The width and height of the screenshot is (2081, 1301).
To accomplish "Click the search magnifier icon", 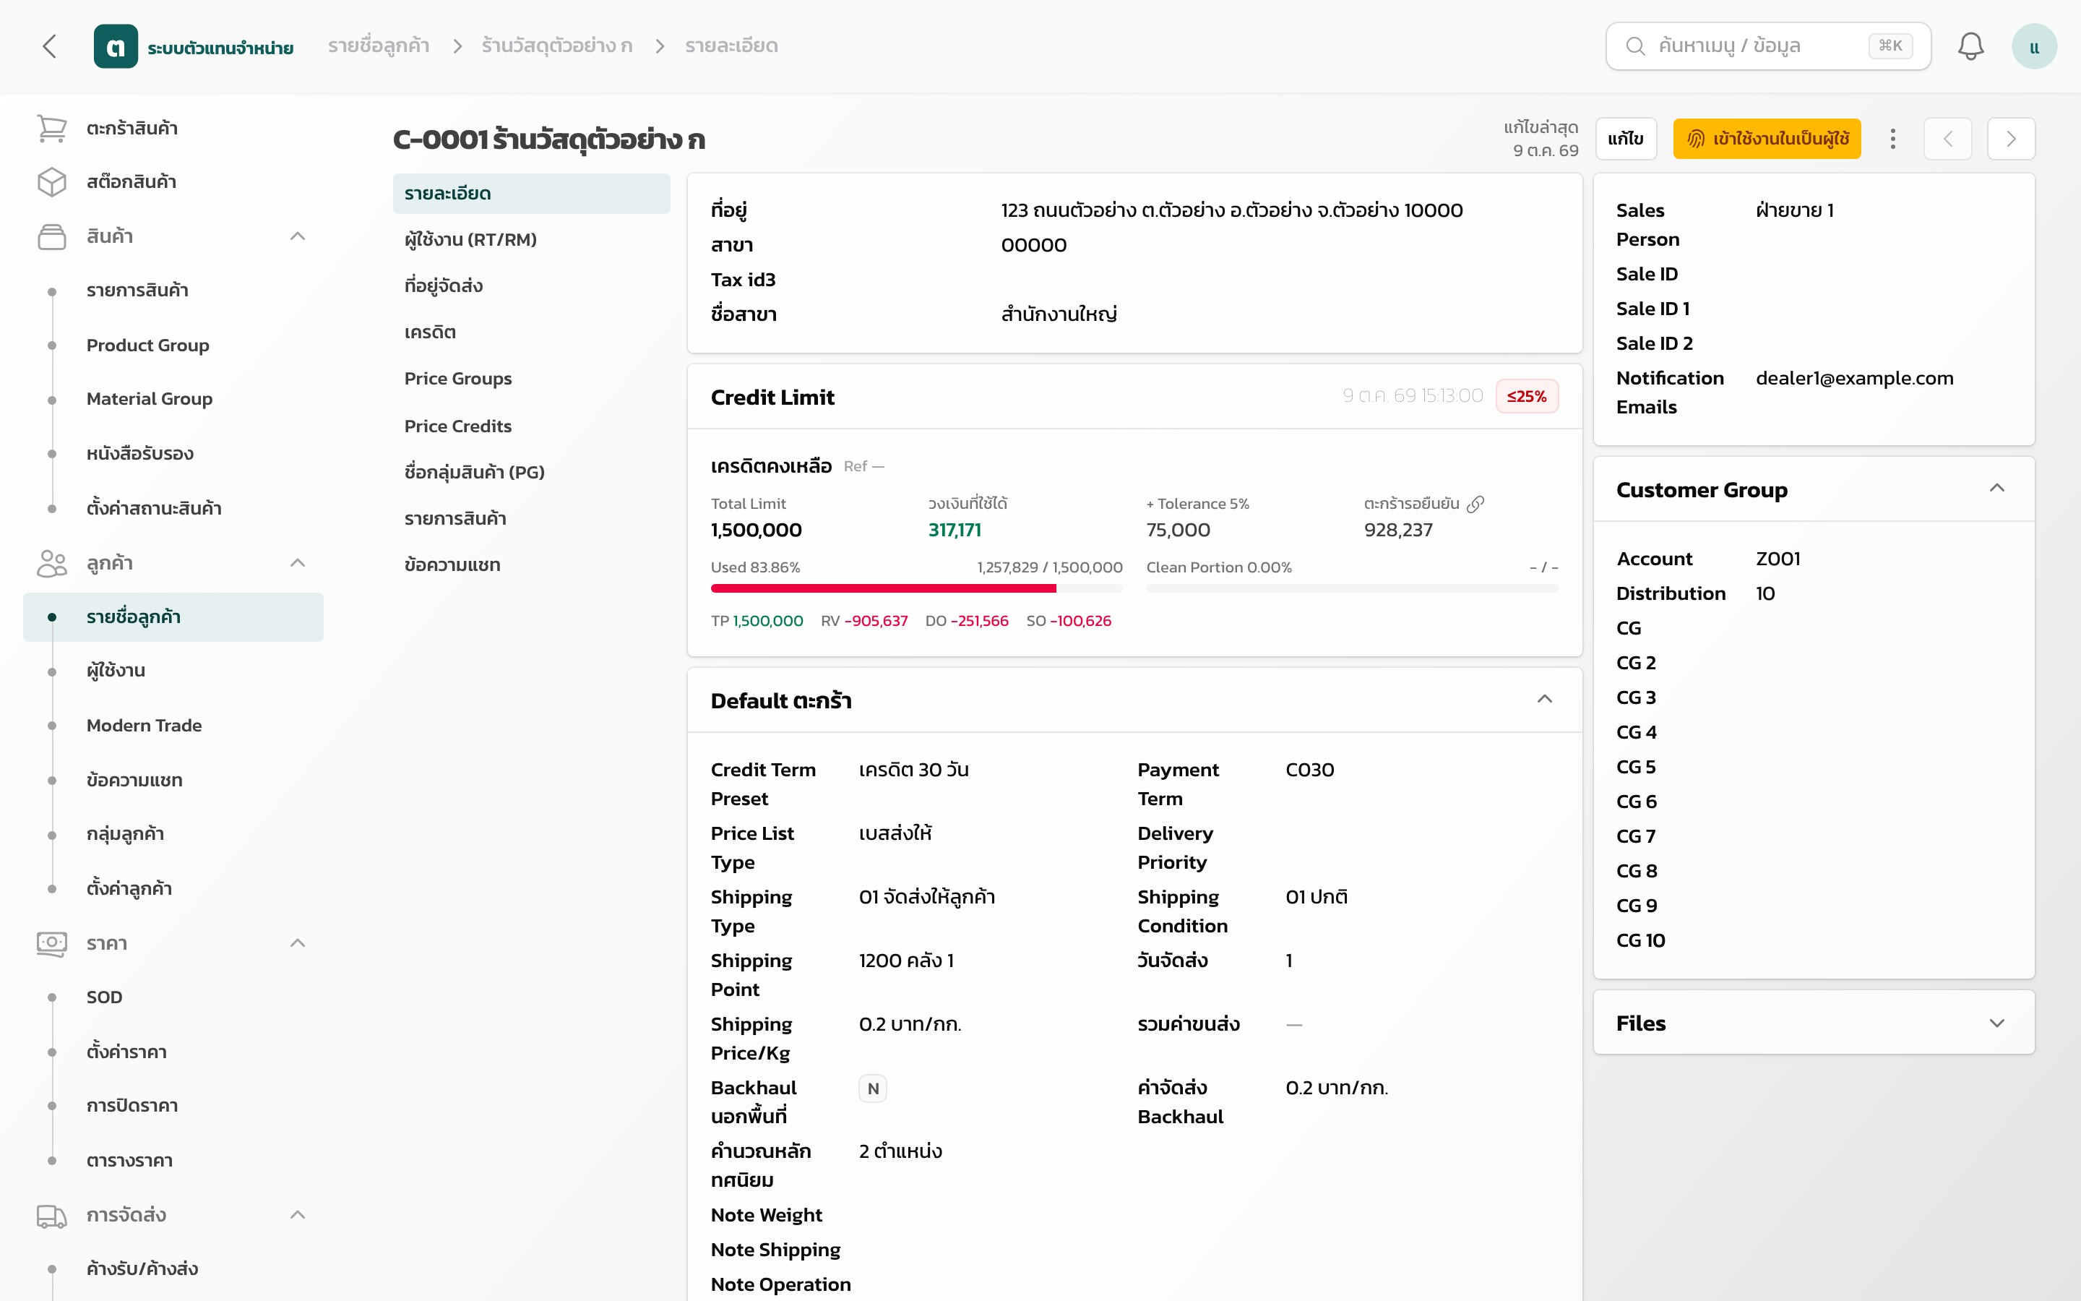I will tap(1636, 46).
